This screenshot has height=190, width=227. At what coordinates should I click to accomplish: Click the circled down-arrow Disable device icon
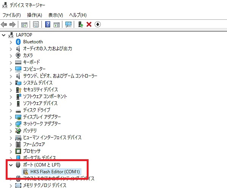coord(98,24)
